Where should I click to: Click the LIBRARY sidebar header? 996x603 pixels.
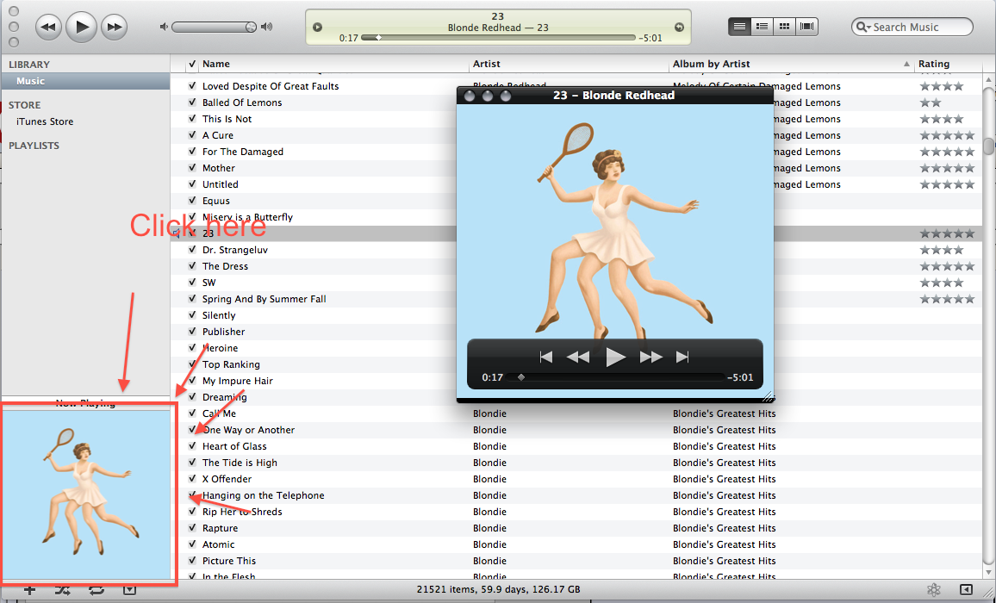tap(29, 64)
